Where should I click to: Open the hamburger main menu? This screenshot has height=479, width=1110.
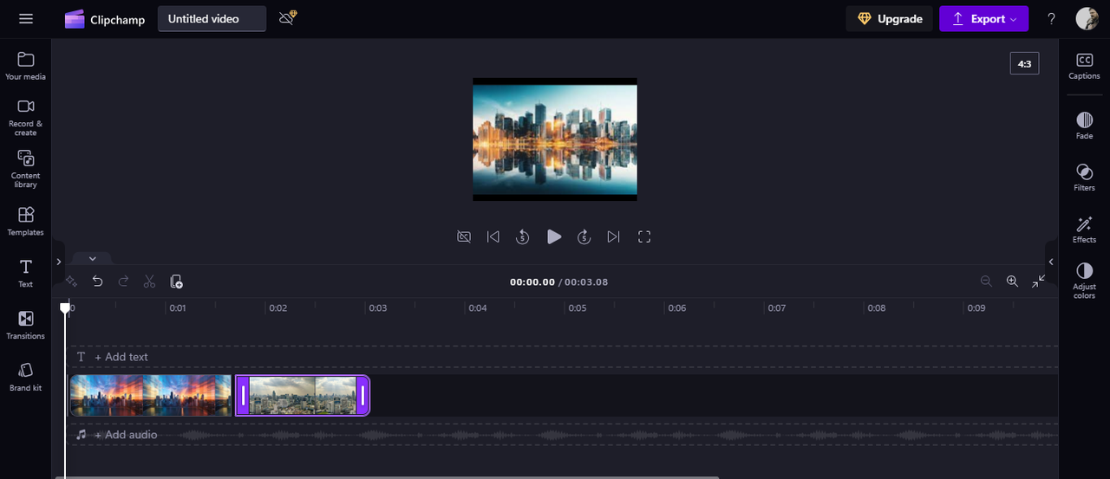click(x=25, y=18)
